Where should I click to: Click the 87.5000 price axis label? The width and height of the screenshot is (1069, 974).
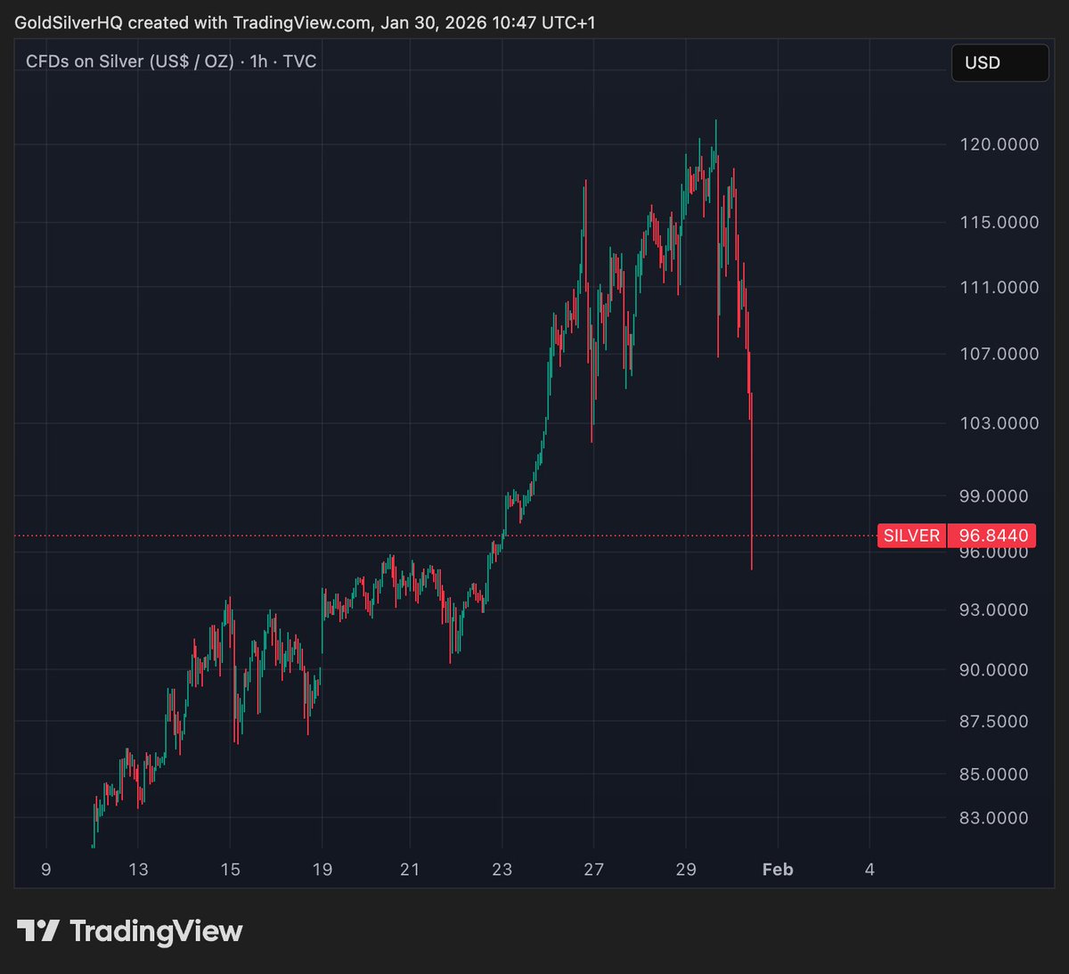(993, 722)
